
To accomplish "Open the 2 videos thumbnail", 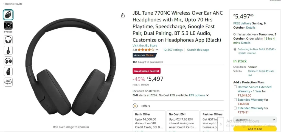I will coord(8,25).
